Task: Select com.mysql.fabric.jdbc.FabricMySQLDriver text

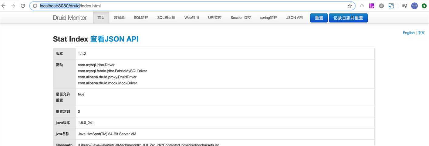Action: pyautogui.click(x=112, y=71)
